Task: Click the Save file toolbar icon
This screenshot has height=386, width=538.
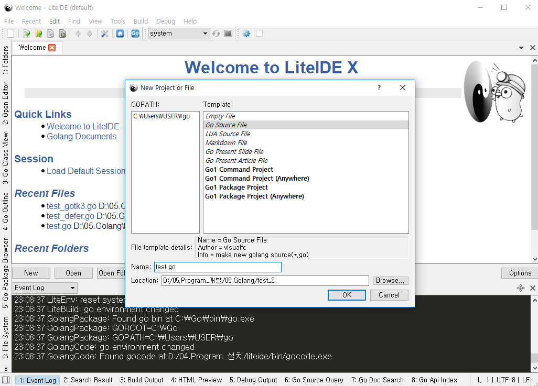Action: point(50,34)
